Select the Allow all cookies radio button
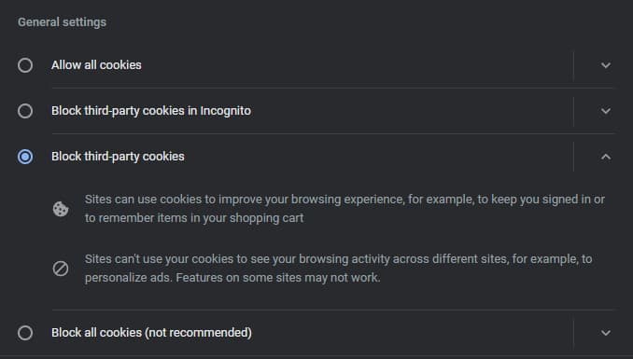Viewport: 633px width, 359px height. (x=25, y=65)
